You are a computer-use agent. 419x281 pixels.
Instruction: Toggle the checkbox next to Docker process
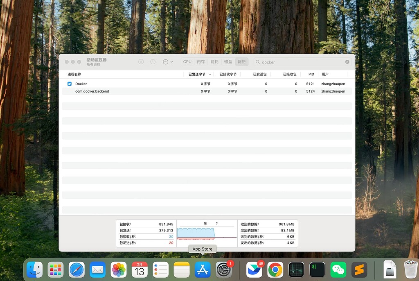(69, 84)
